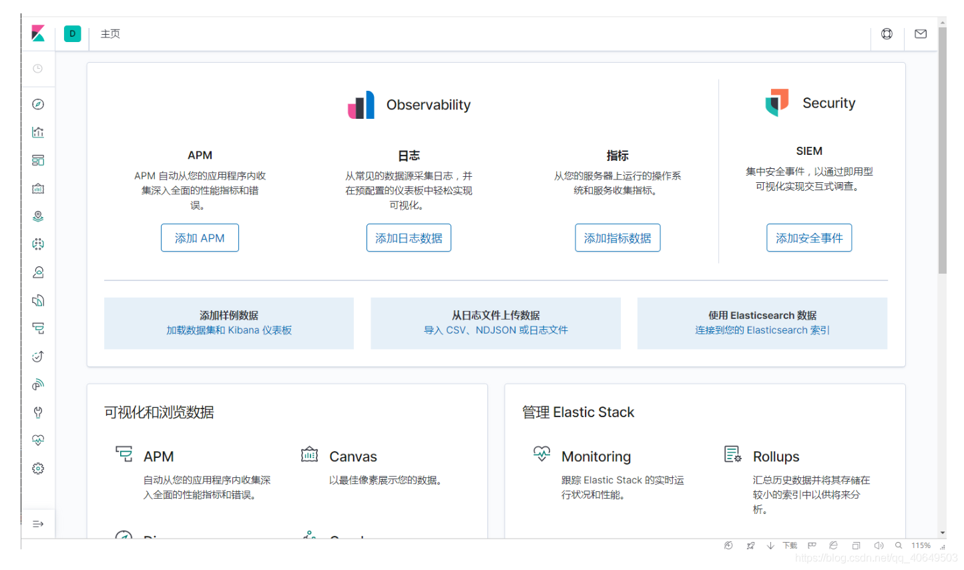Image resolution: width=964 pixels, height=570 pixels.
Task: Open Logs icon in sidebar
Action: 38,300
